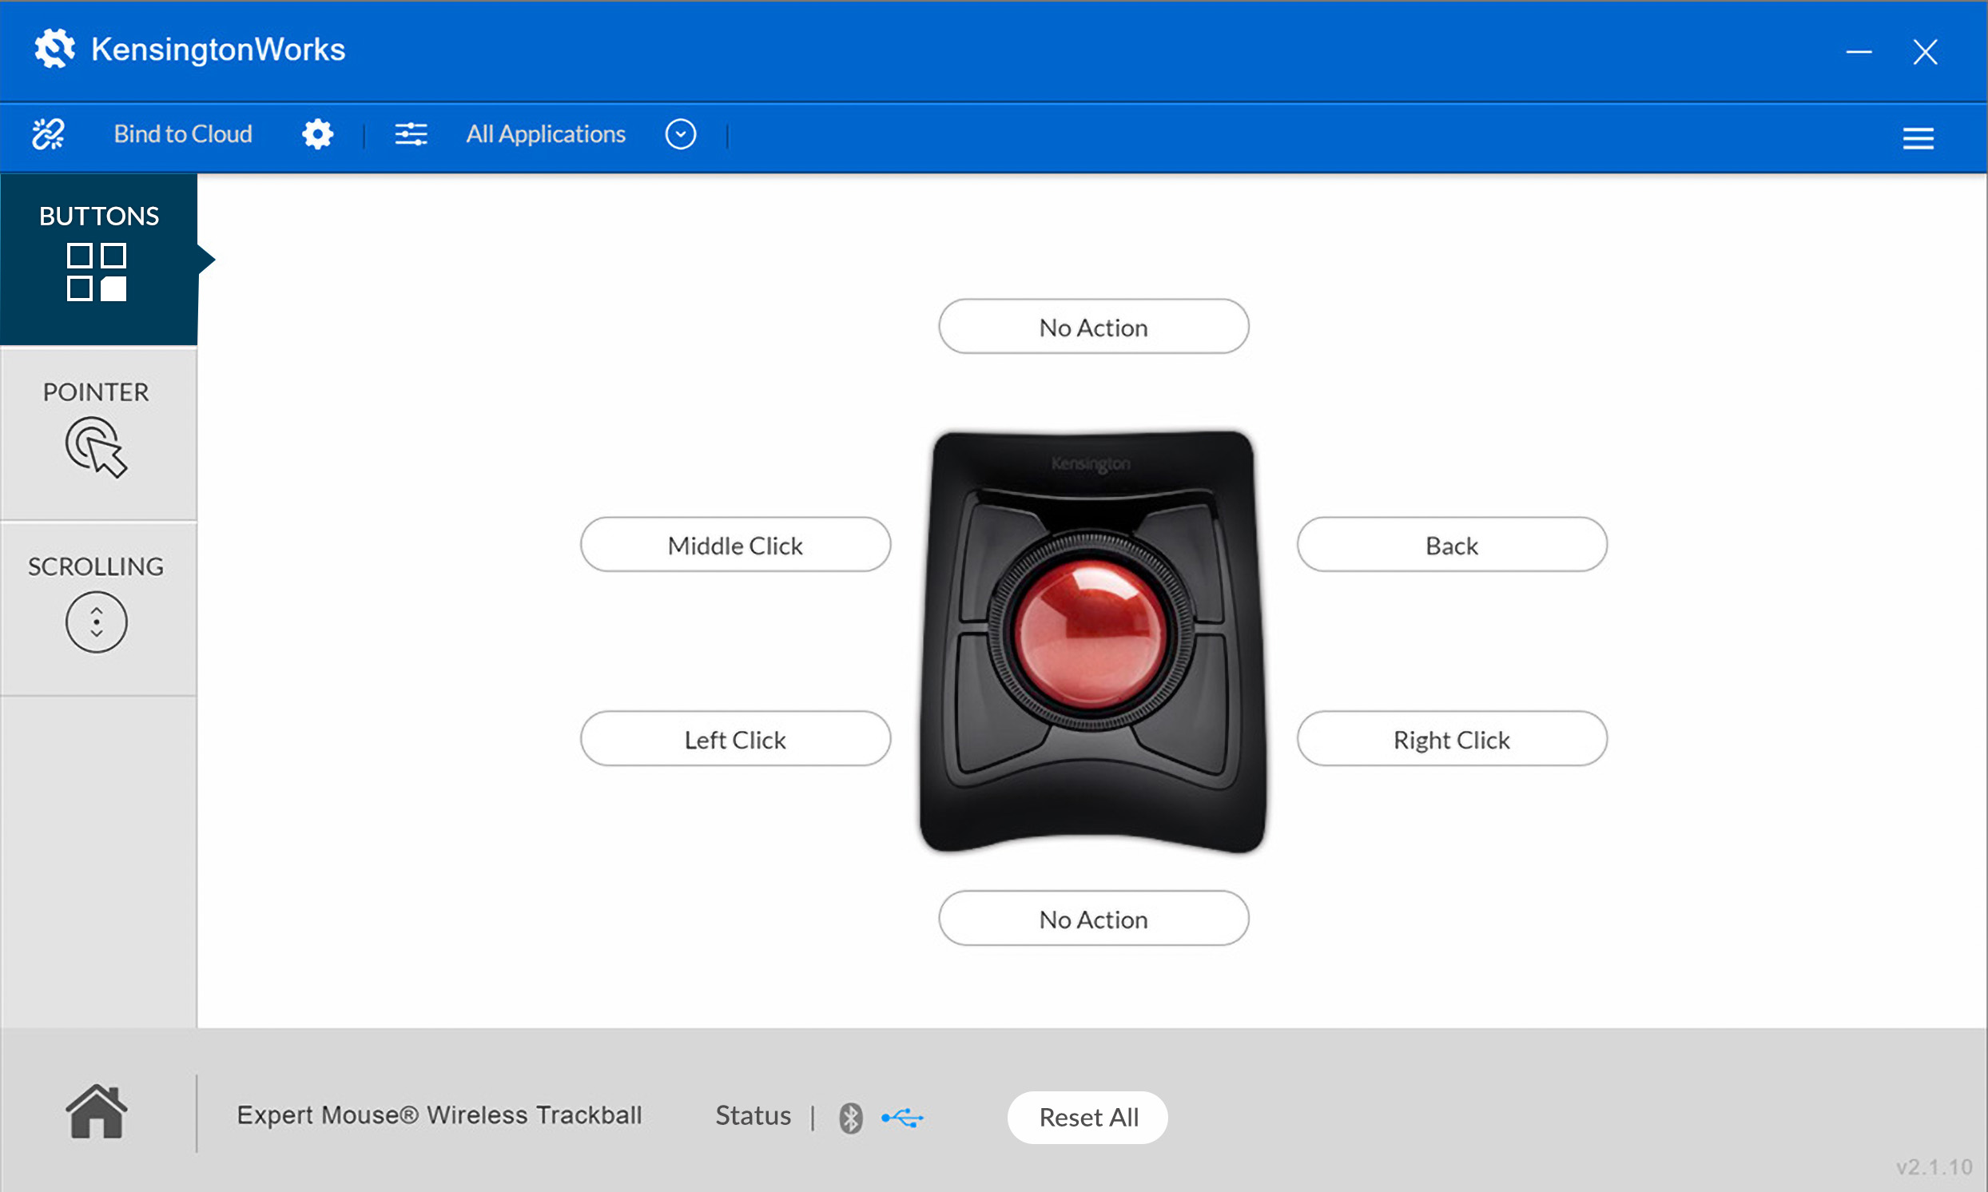The width and height of the screenshot is (1988, 1192).
Task: Open the hamburger menu
Action: click(1918, 138)
